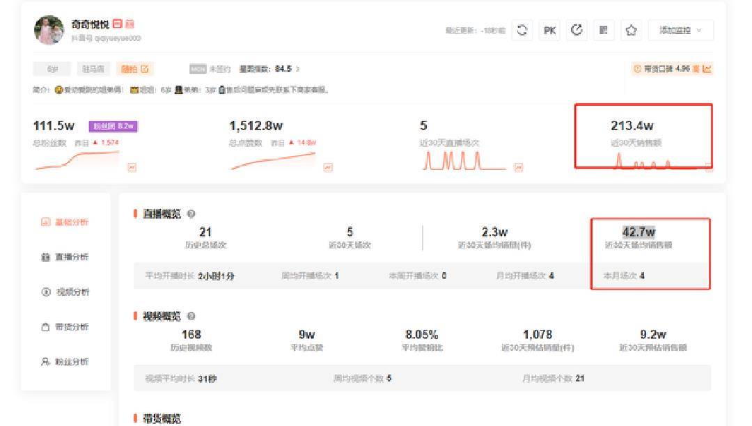Click the circular check icon beside PK
The width and height of the screenshot is (752, 426).
pyautogui.click(x=577, y=30)
